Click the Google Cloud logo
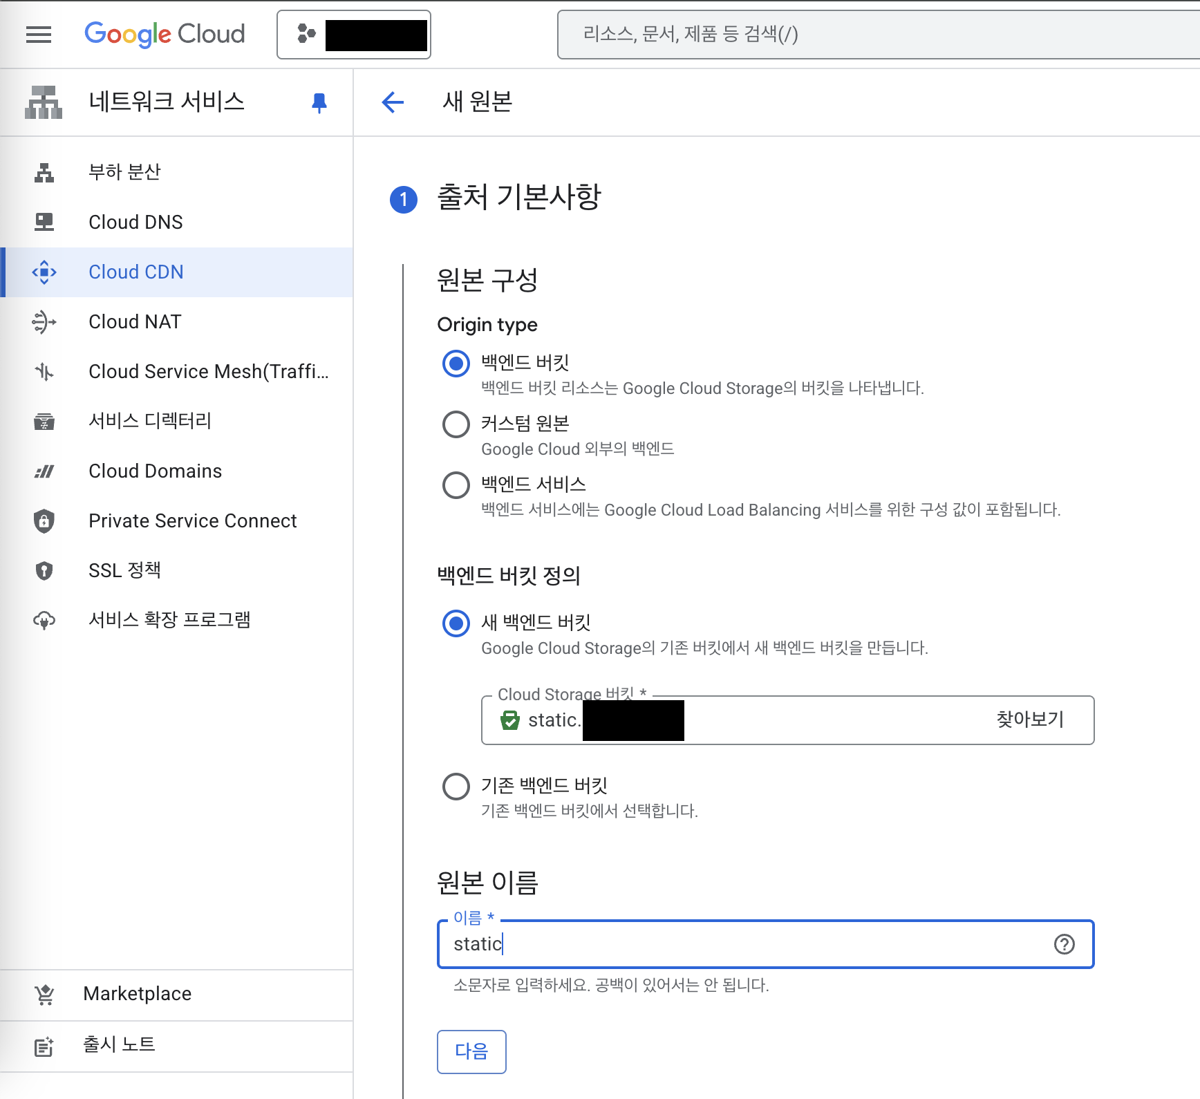This screenshot has height=1099, width=1200. click(165, 35)
